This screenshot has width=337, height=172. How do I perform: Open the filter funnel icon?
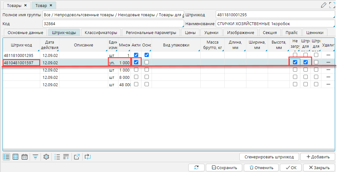(x=35, y=157)
